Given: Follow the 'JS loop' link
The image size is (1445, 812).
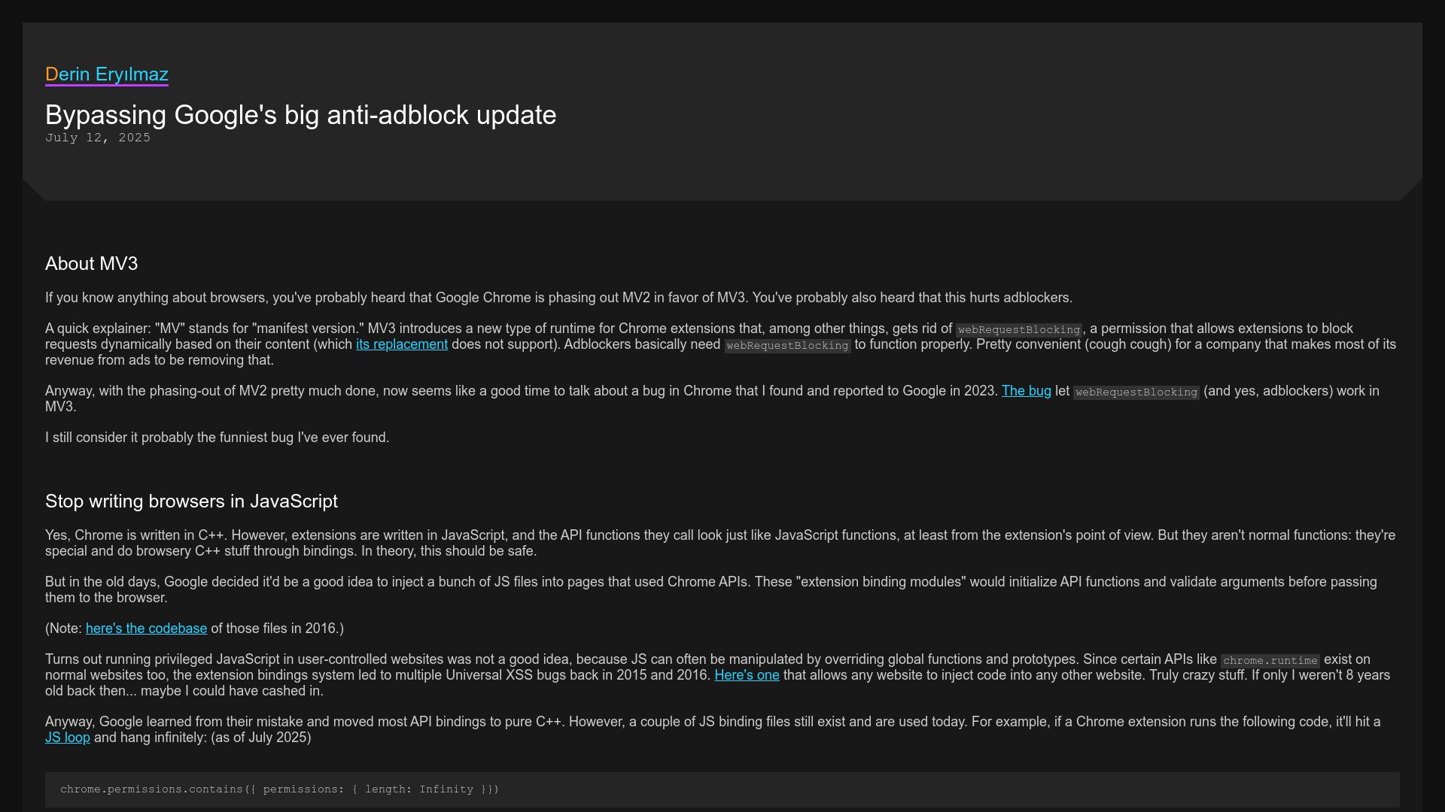Looking at the screenshot, I should point(68,738).
